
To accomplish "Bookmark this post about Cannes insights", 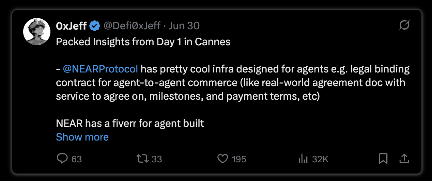I will point(383,159).
